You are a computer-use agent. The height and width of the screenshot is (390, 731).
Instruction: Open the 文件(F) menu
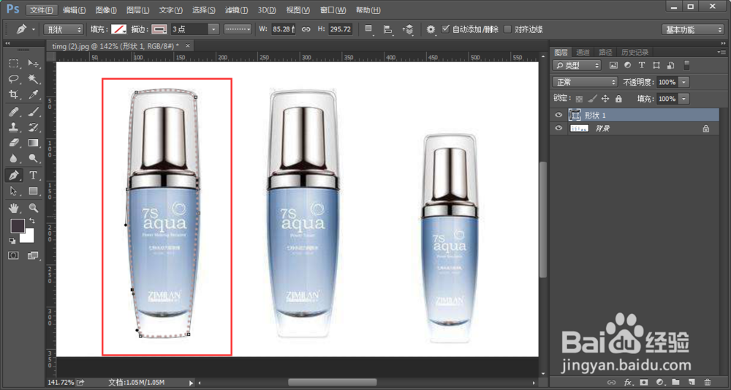[42, 10]
